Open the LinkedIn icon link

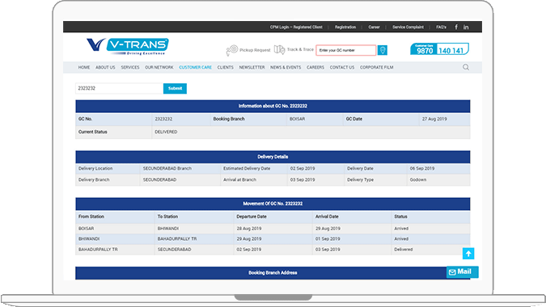(466, 27)
